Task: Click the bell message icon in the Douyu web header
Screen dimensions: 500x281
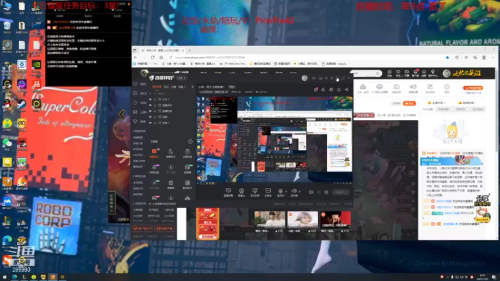Action: (424, 73)
